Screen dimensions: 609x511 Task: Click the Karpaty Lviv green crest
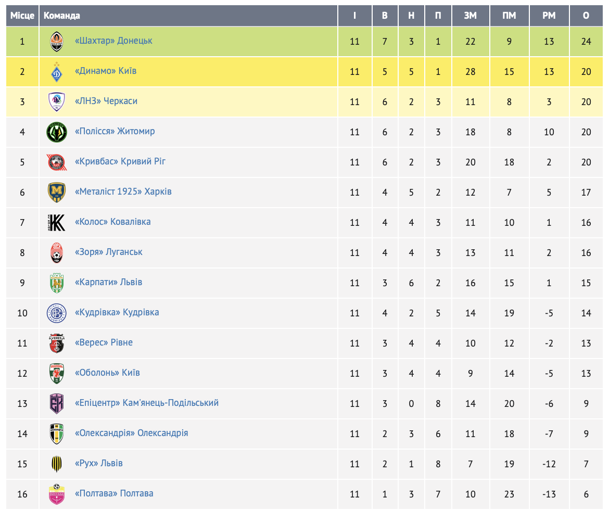[56, 283]
